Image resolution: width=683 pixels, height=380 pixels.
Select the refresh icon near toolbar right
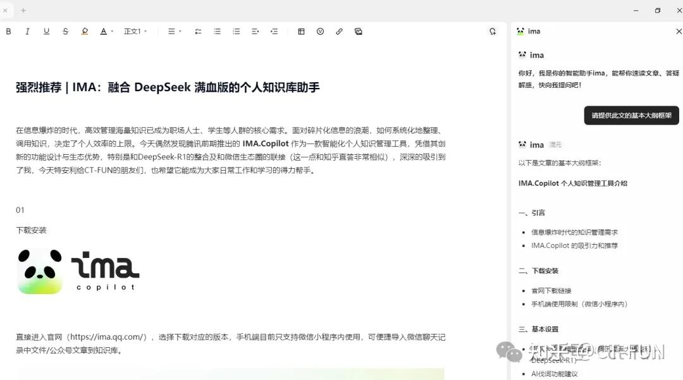click(x=493, y=31)
